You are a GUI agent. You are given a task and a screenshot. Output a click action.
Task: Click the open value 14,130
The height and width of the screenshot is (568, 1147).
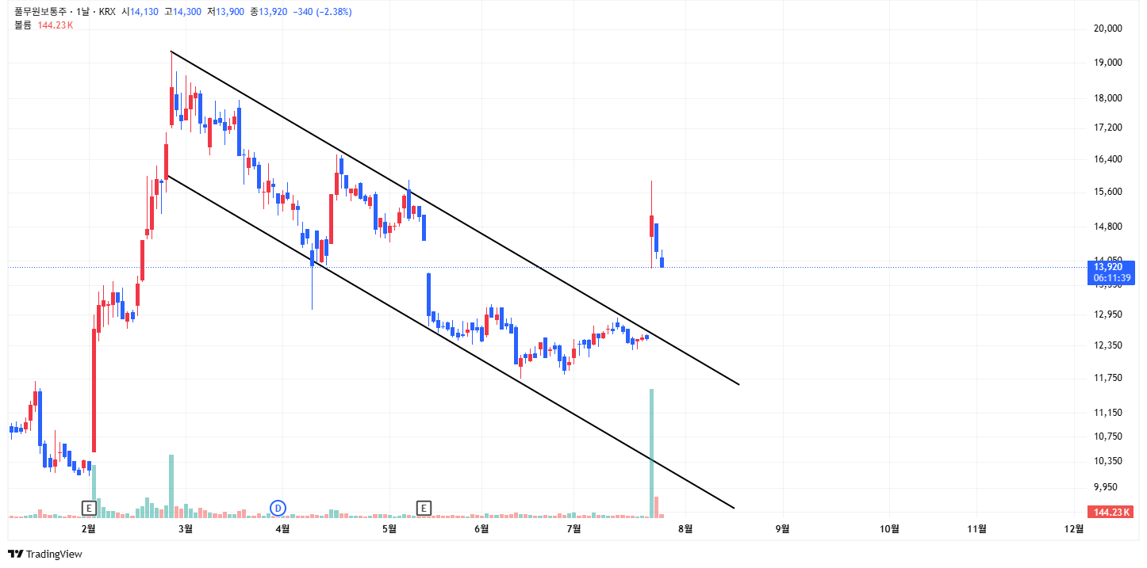[x=144, y=12]
